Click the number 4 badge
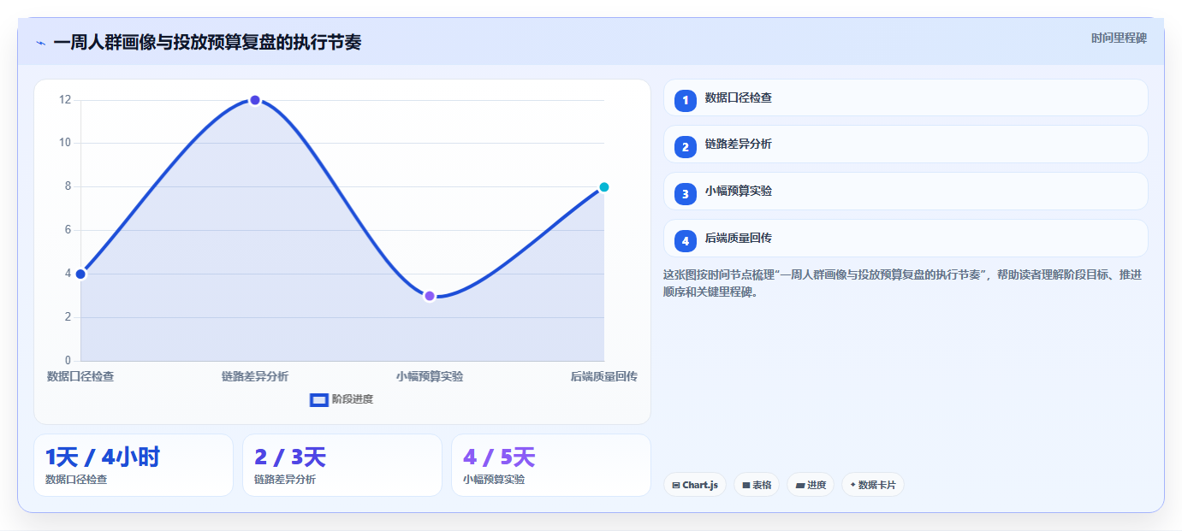 tap(686, 241)
